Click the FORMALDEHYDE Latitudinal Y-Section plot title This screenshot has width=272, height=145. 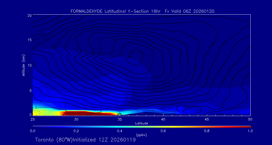pos(143,11)
